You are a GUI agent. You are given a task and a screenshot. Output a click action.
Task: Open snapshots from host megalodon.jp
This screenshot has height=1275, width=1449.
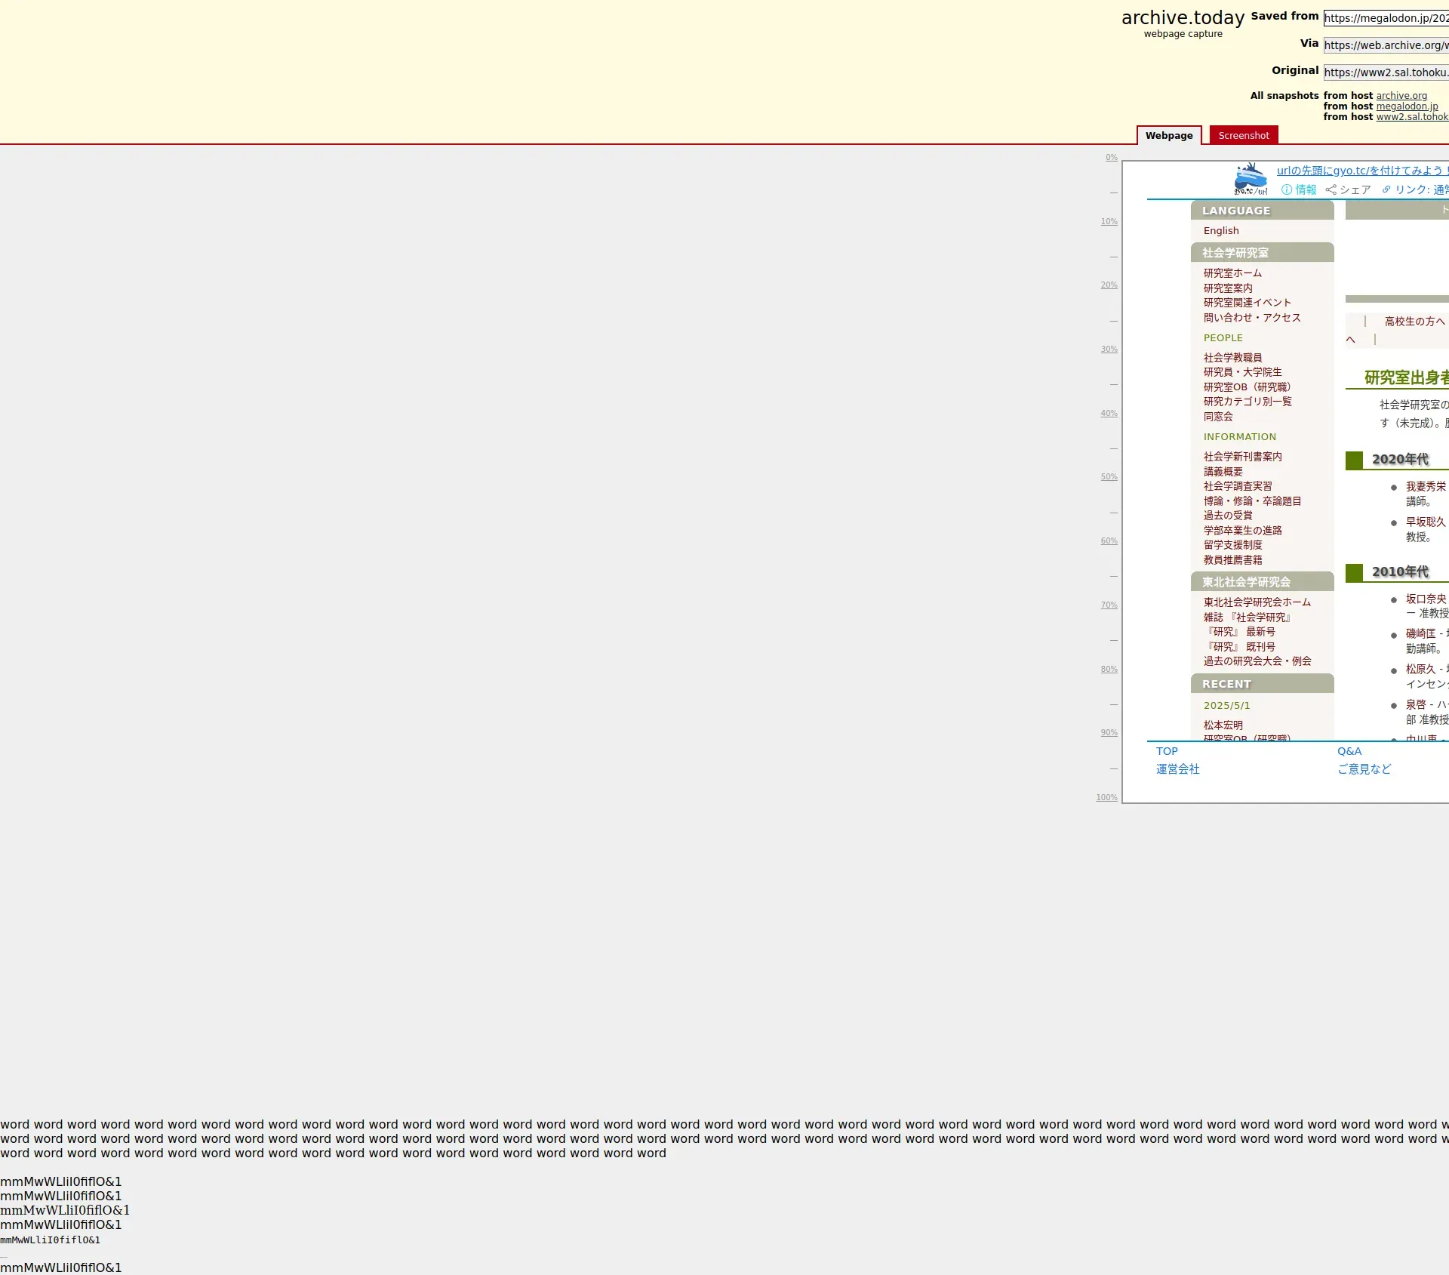[1407, 106]
